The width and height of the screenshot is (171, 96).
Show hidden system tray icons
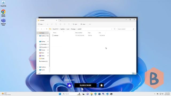(155, 94)
